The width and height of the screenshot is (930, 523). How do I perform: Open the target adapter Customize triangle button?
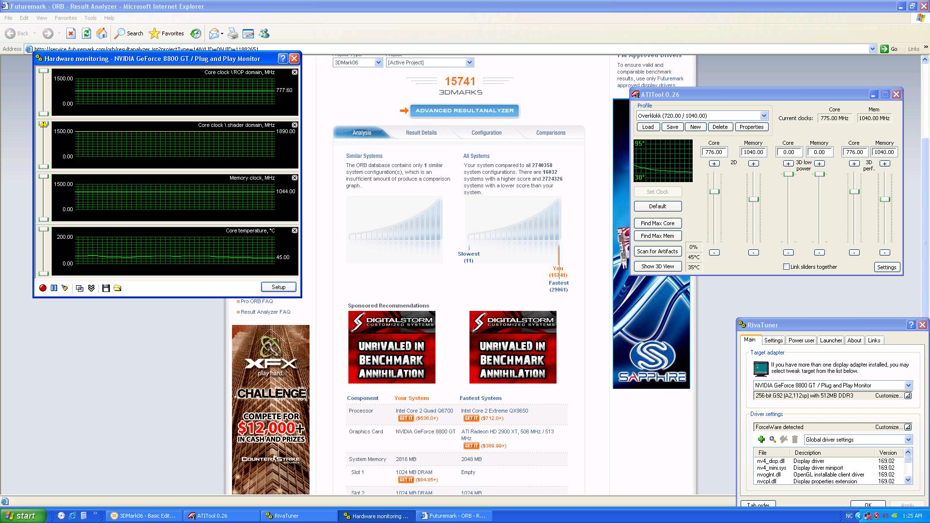908,396
